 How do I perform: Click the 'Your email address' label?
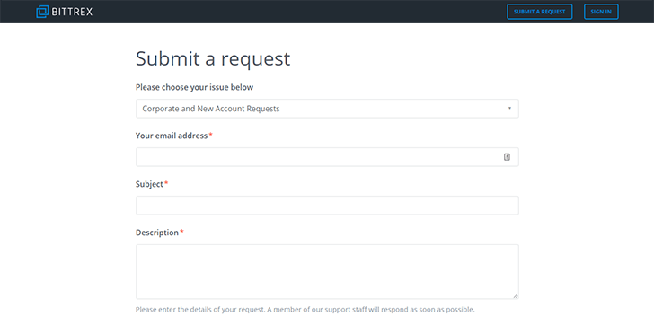[172, 136]
